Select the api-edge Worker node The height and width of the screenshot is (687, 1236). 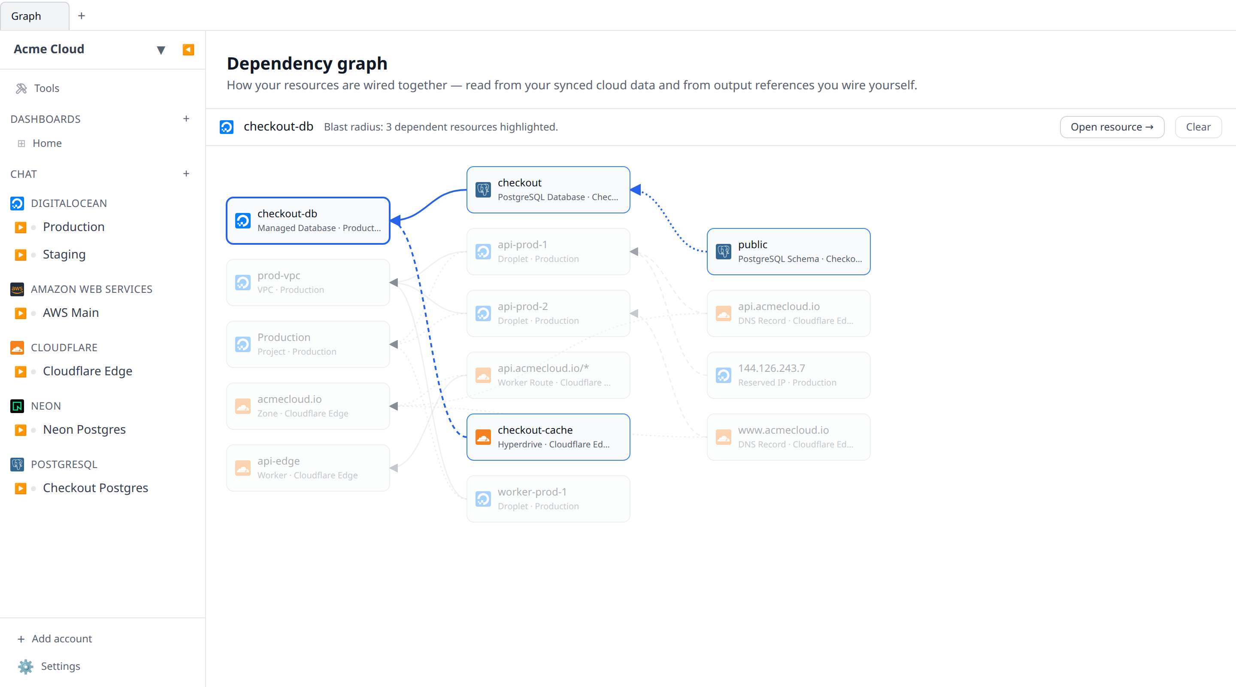[x=308, y=468]
